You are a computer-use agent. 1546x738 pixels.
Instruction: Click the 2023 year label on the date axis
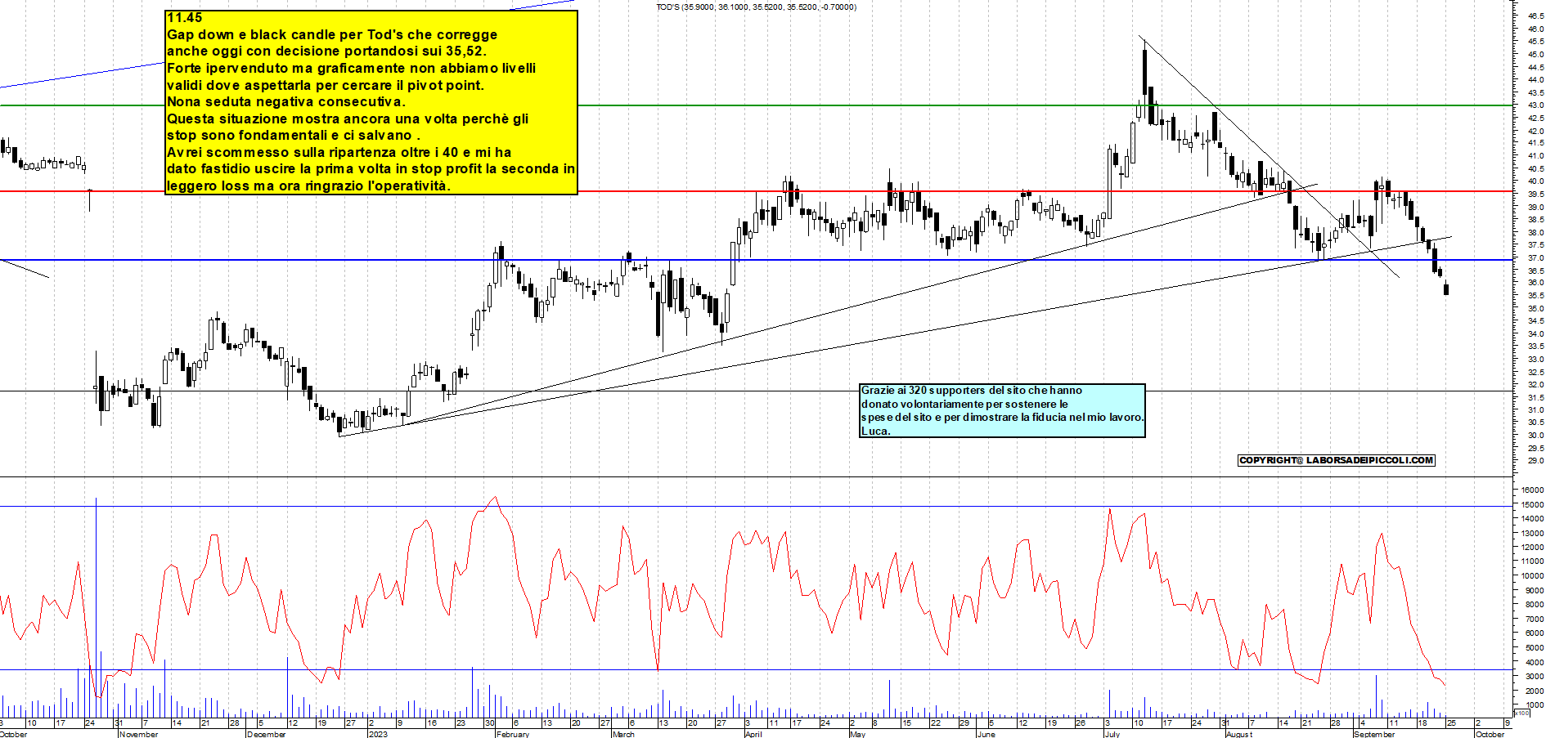tap(378, 734)
